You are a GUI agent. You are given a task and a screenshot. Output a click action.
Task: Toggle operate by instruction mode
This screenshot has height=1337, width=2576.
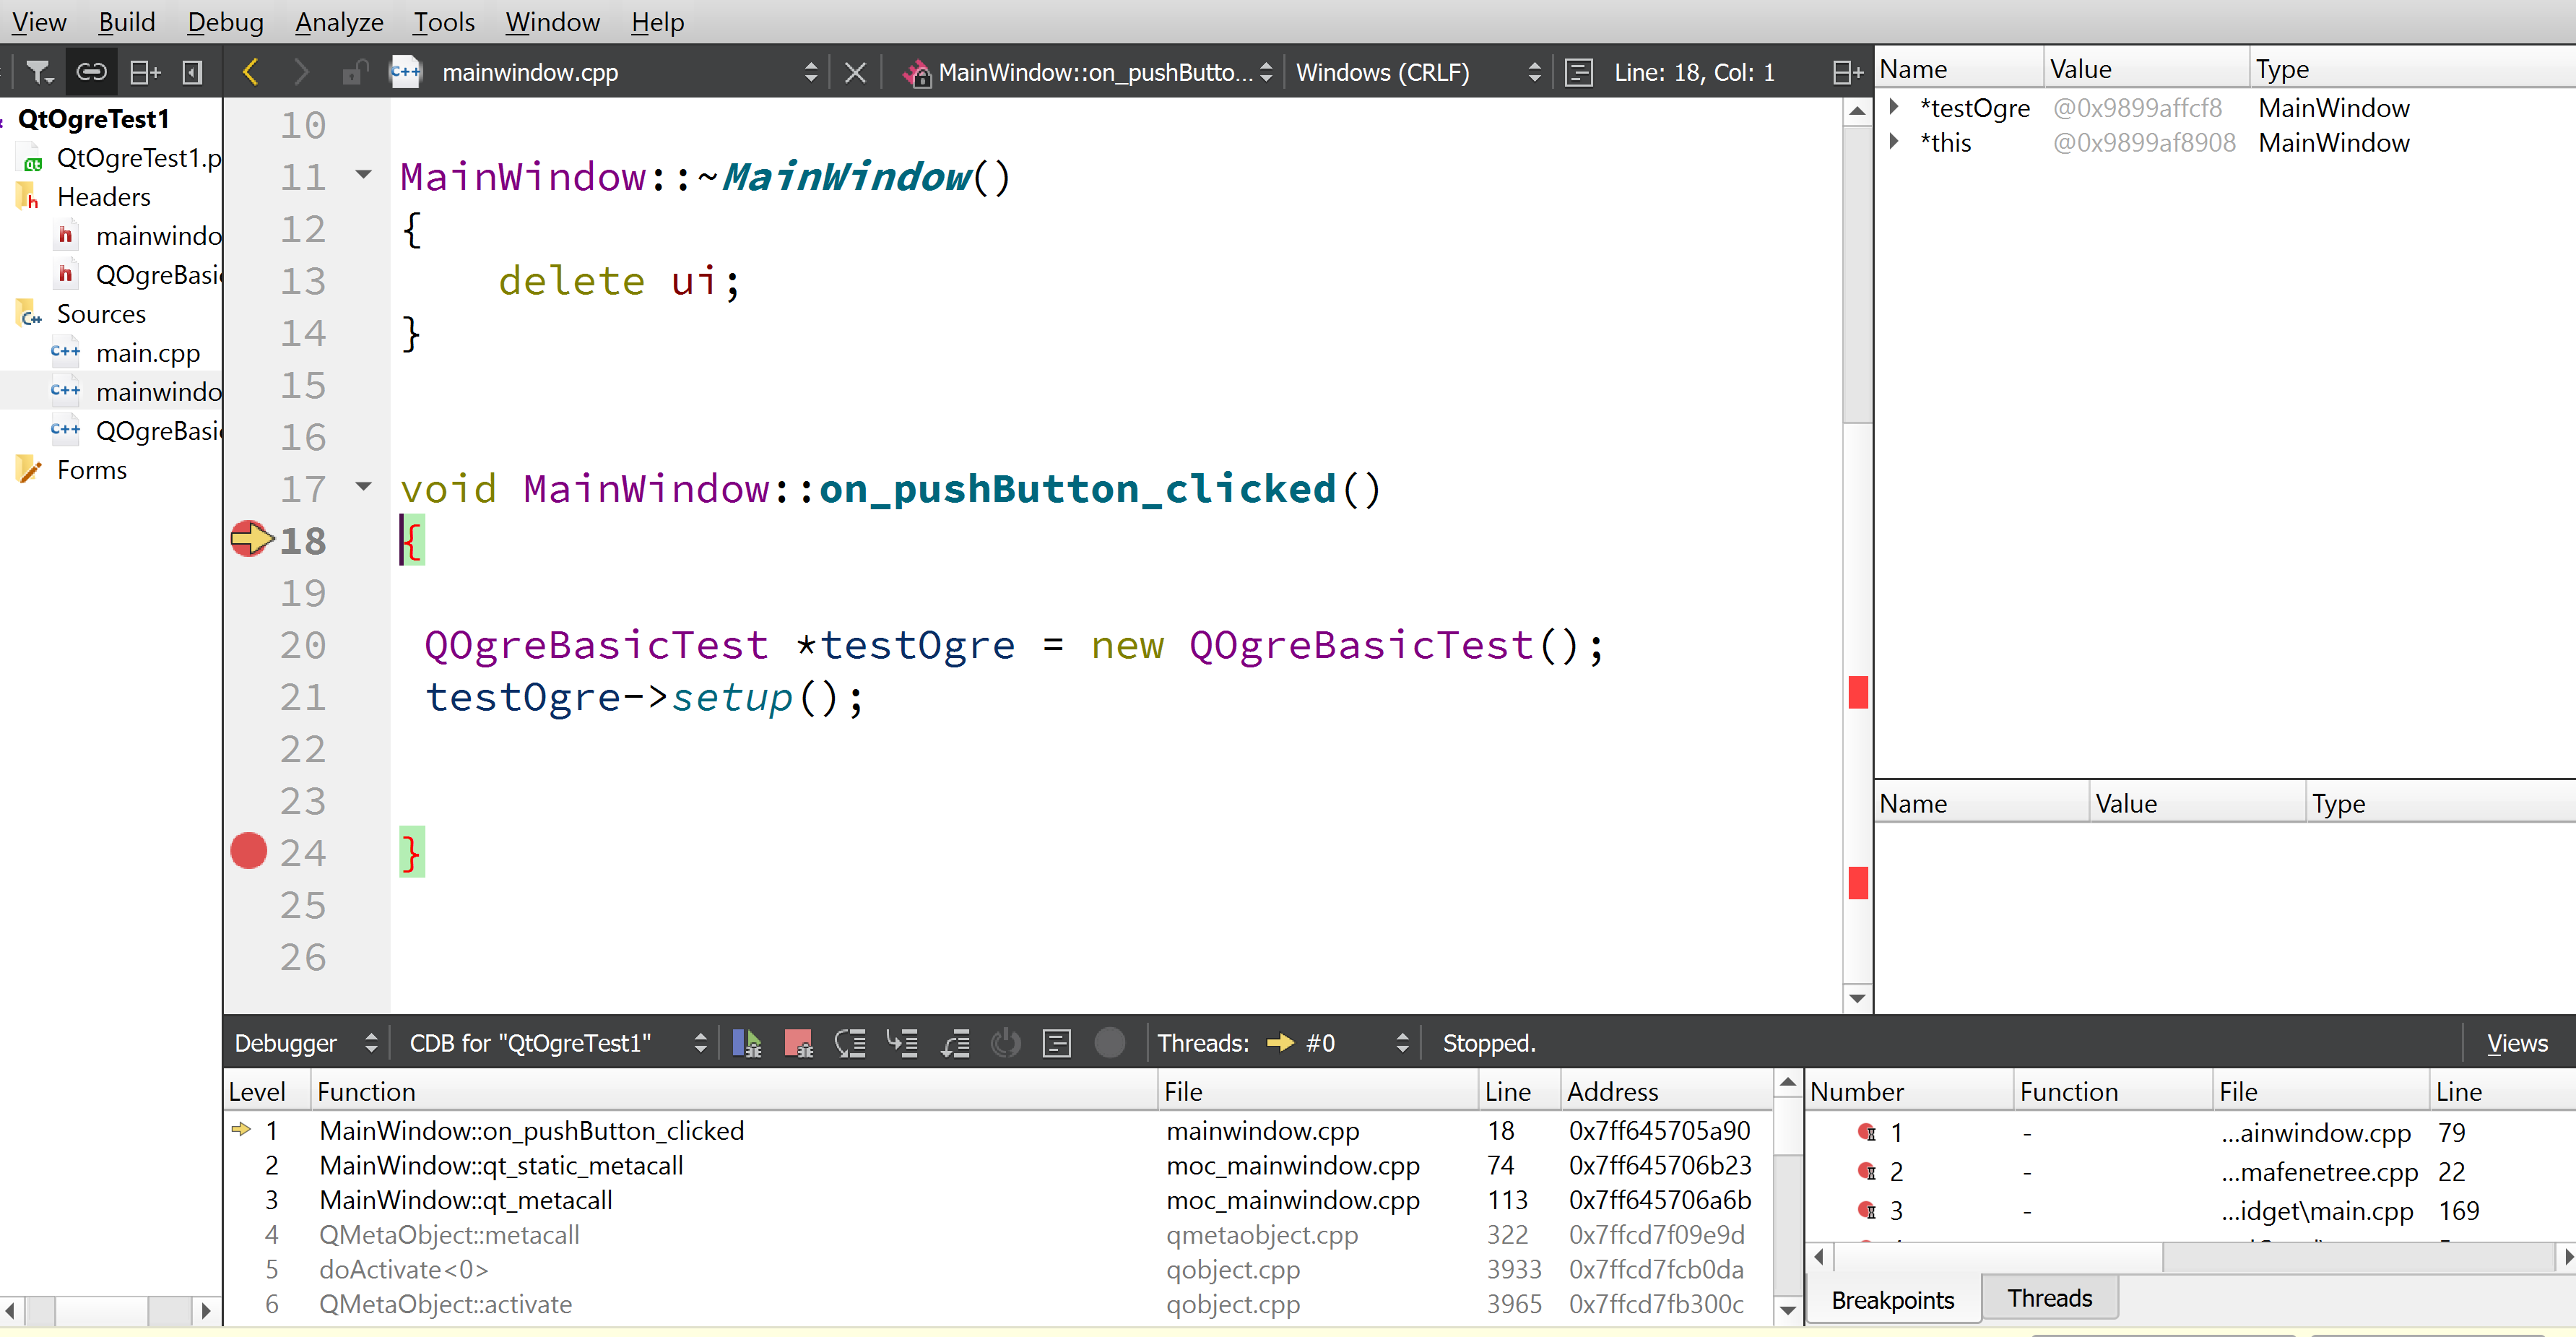[1057, 1042]
